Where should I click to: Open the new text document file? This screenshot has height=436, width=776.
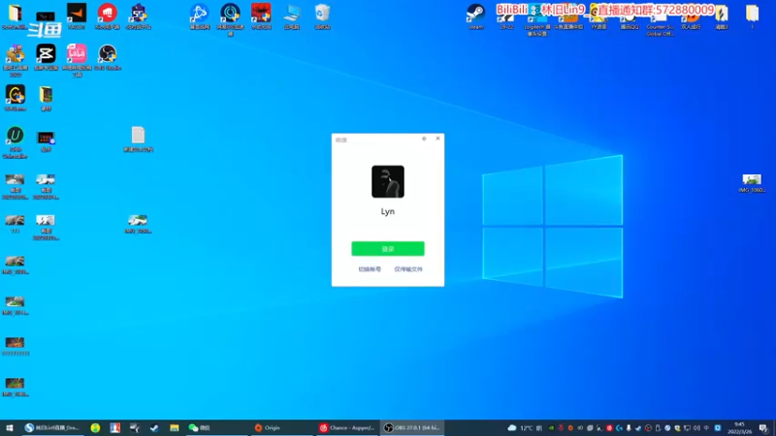pyautogui.click(x=138, y=139)
